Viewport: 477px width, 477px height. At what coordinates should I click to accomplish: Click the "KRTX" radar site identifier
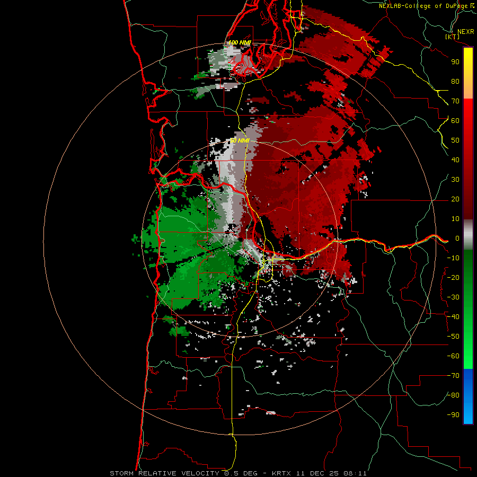[x=281, y=473]
